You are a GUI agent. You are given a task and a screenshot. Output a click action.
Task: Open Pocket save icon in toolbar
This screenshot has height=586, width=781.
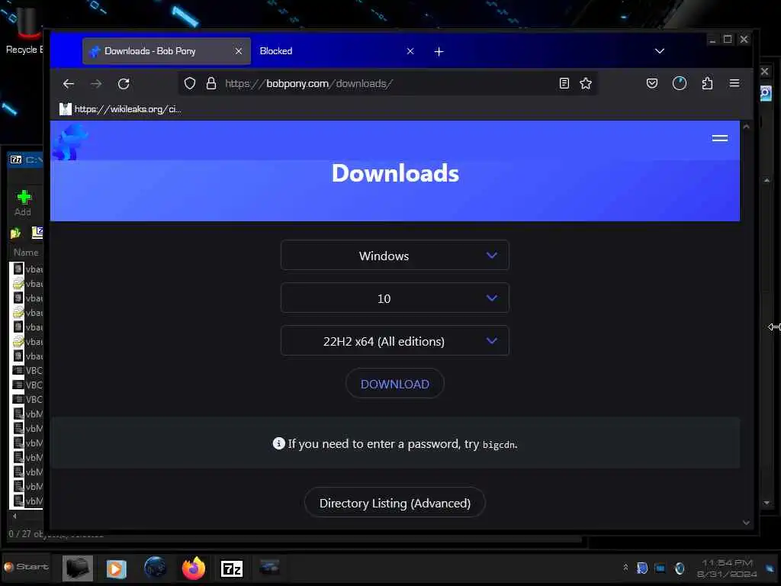point(652,83)
